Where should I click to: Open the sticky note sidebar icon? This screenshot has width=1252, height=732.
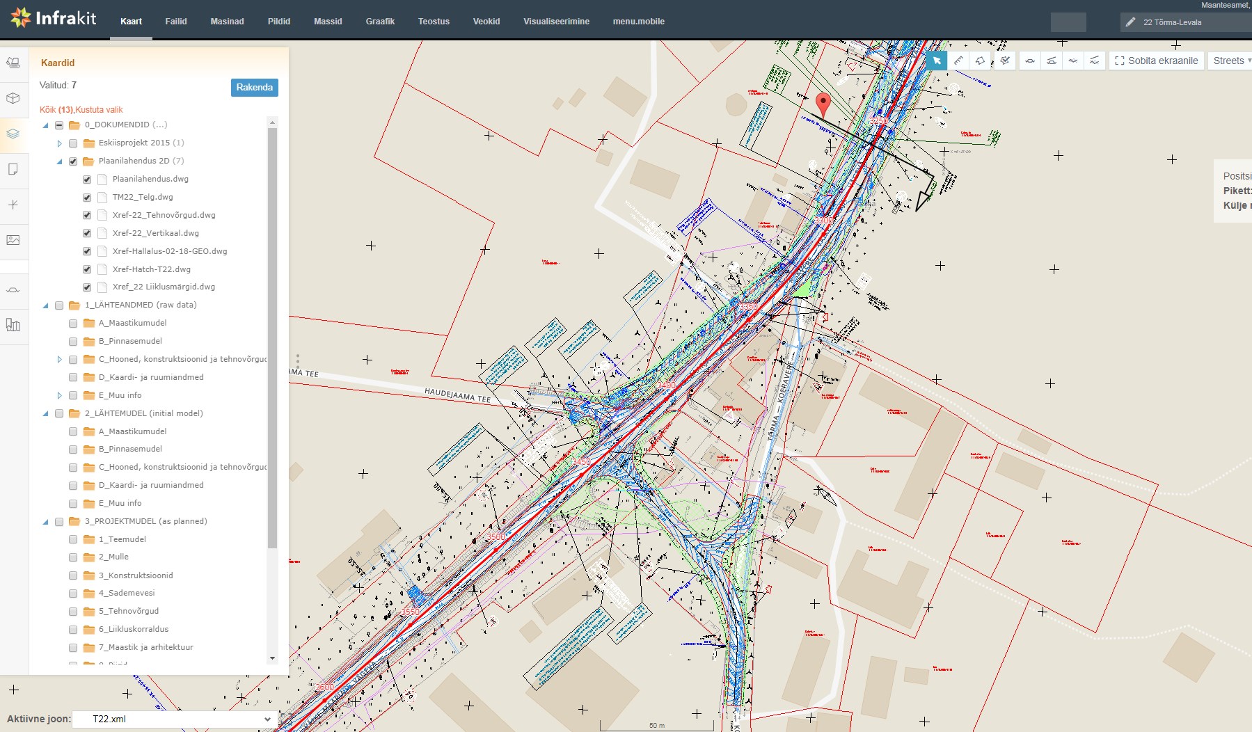point(13,169)
